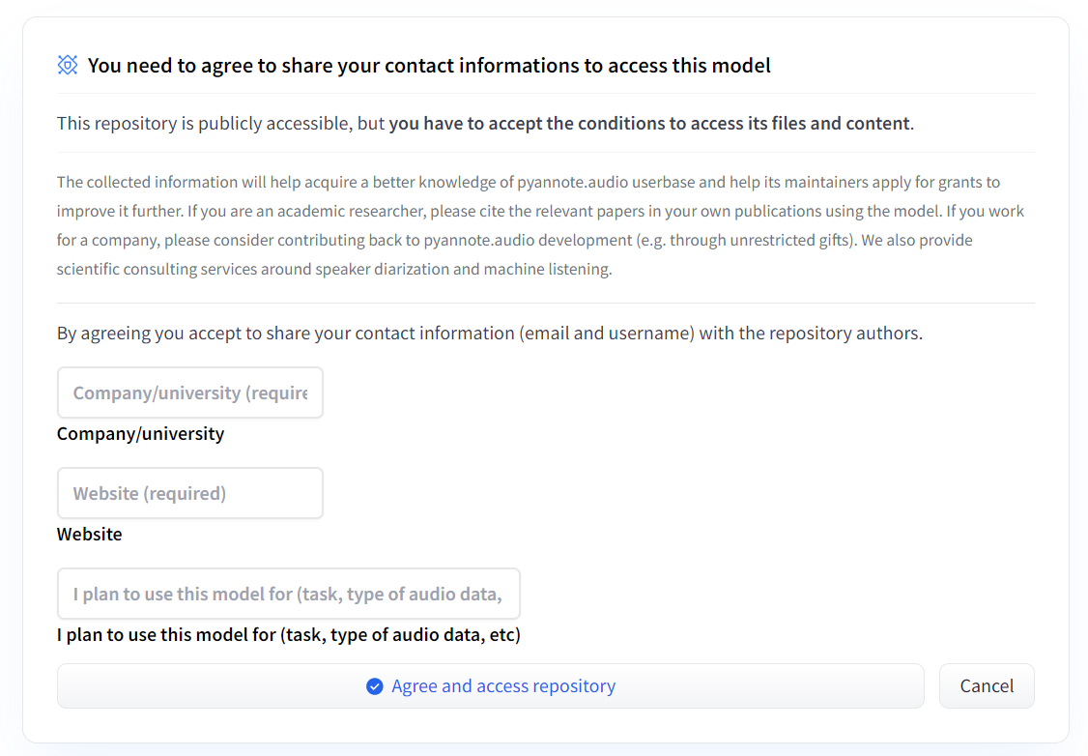1088x756 pixels.
Task: Click the Website label below the input
Action: pyautogui.click(x=90, y=535)
